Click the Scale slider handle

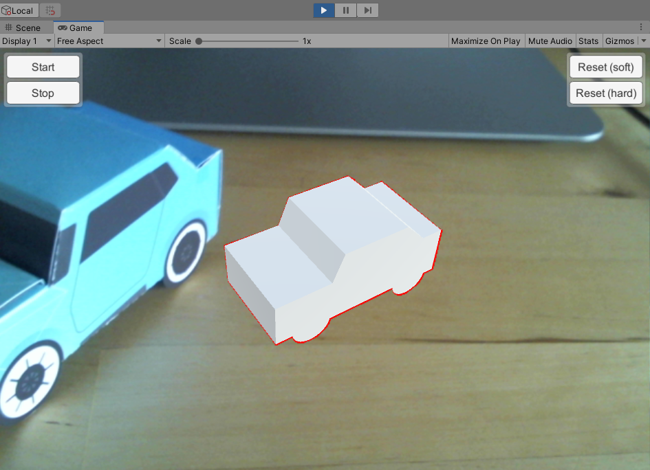coord(199,41)
